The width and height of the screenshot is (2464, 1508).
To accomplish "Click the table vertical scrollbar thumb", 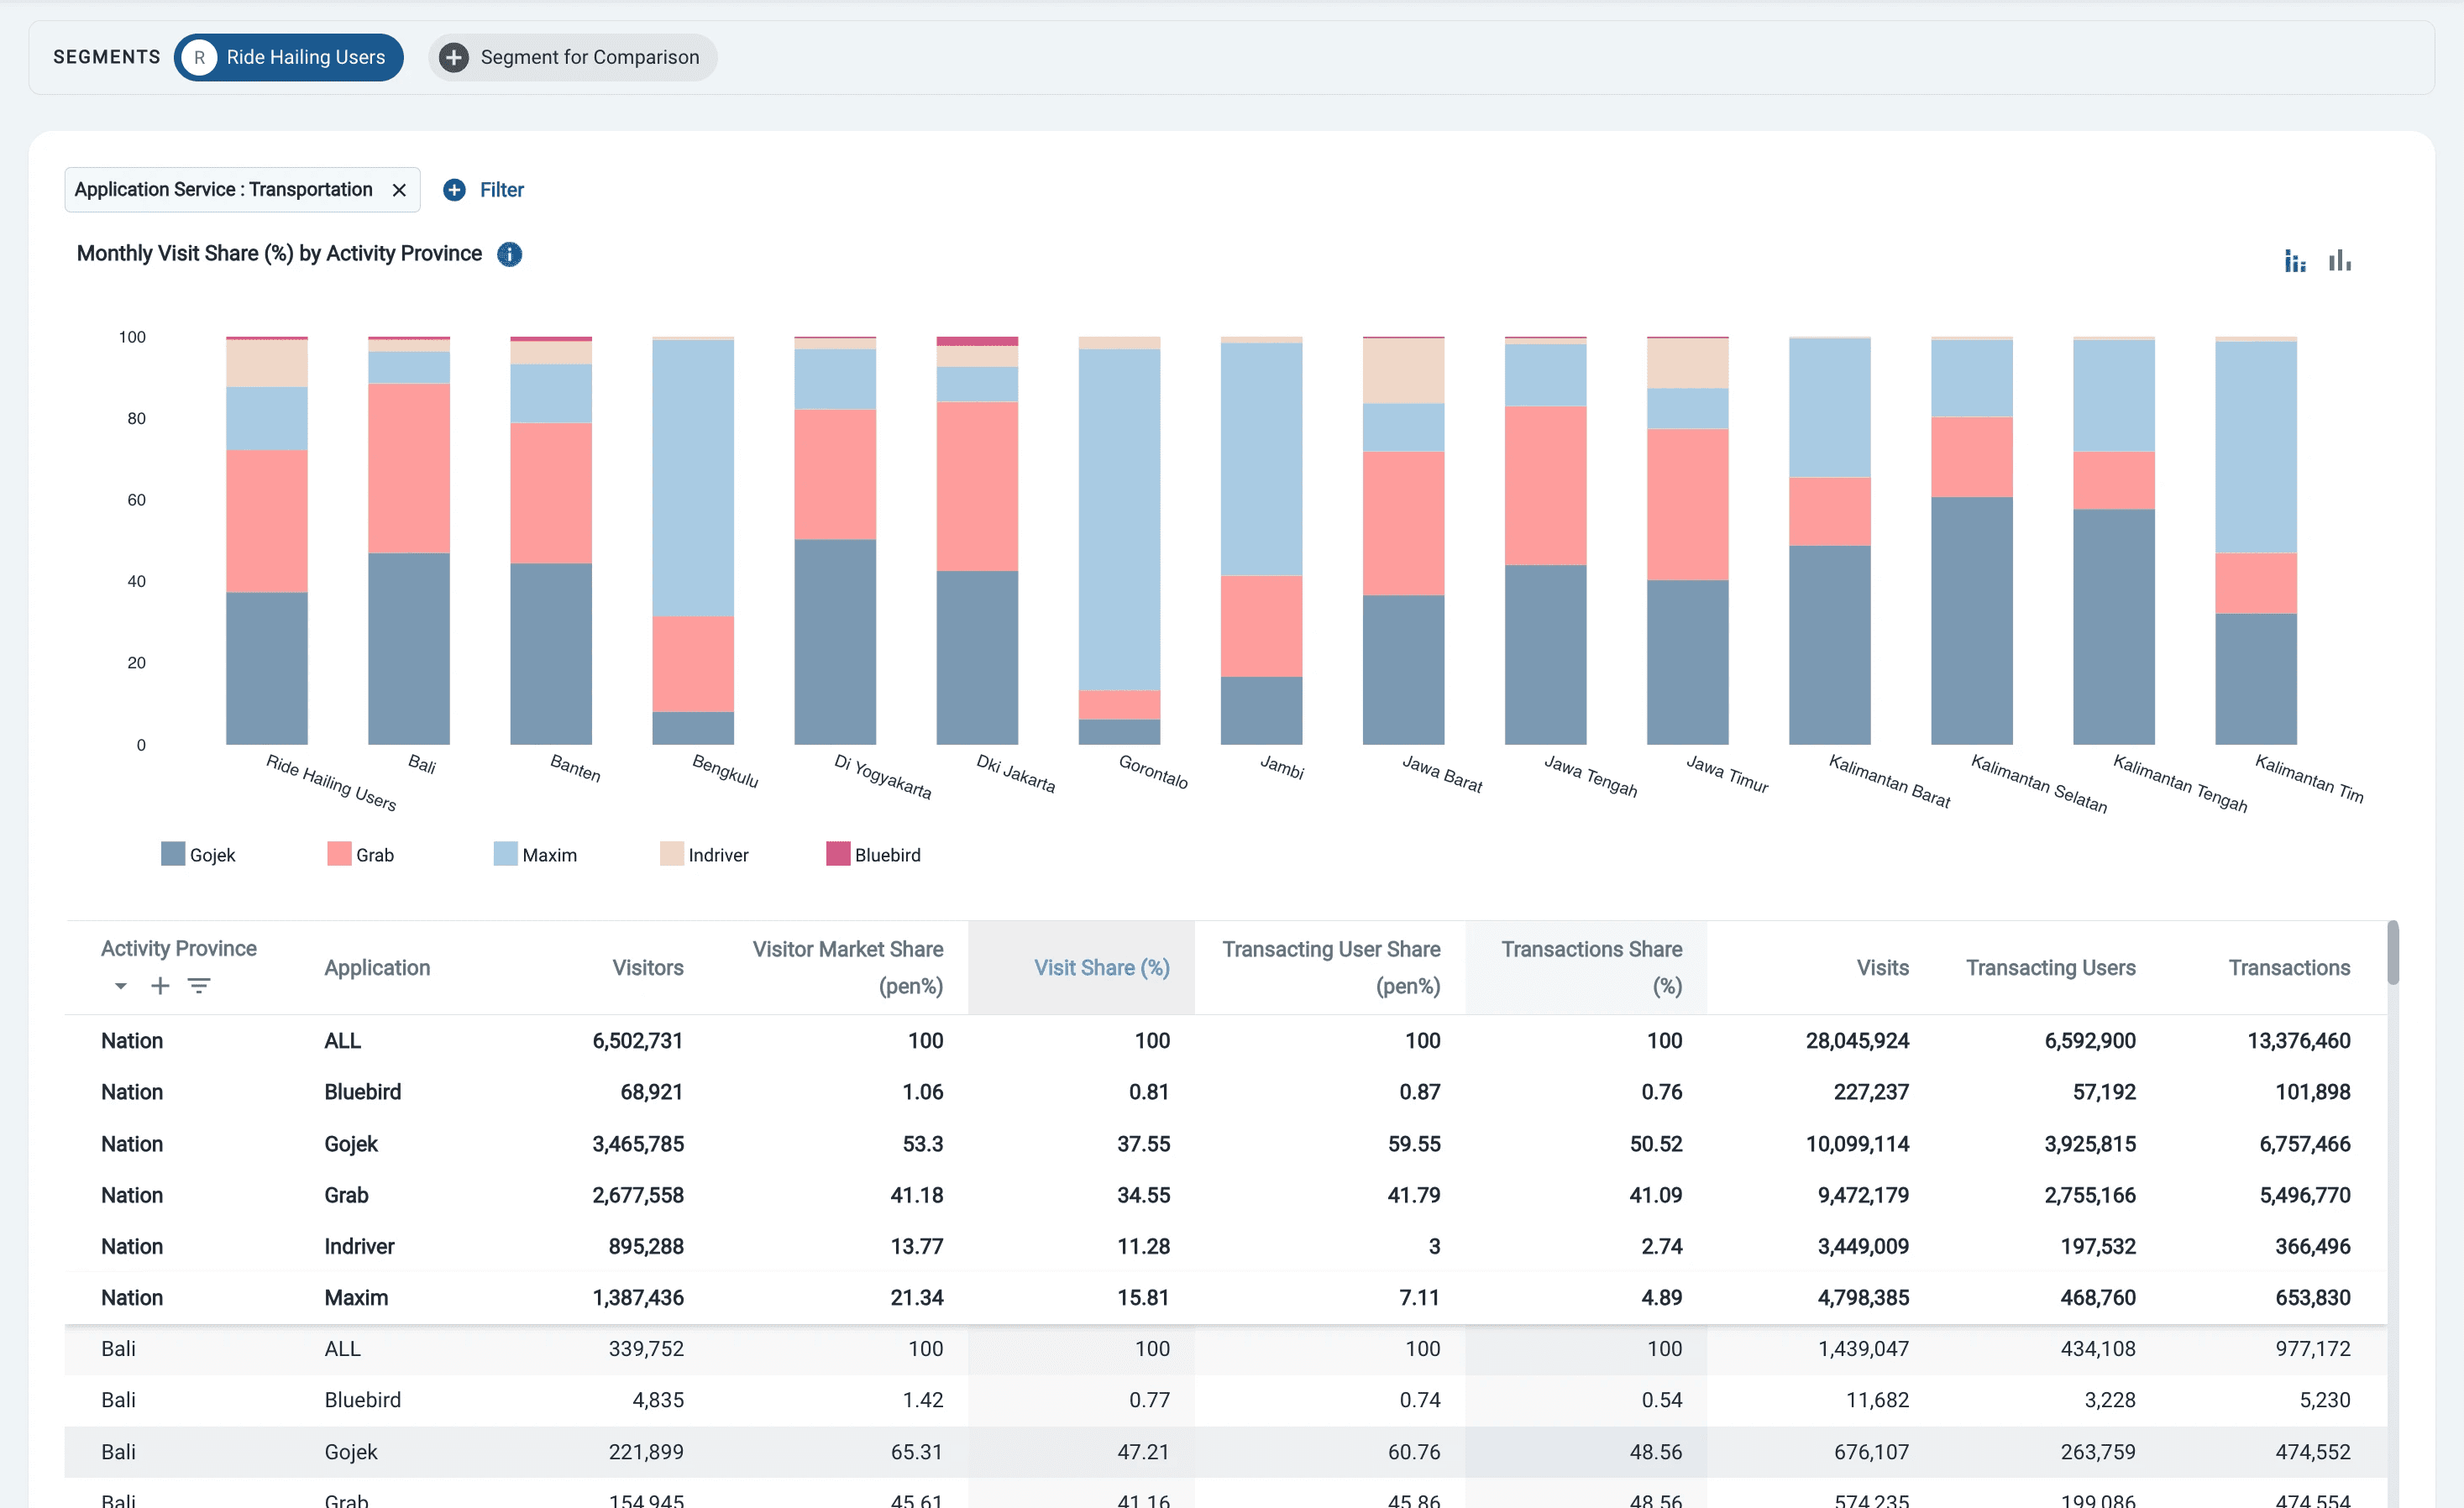I will click(x=2392, y=953).
